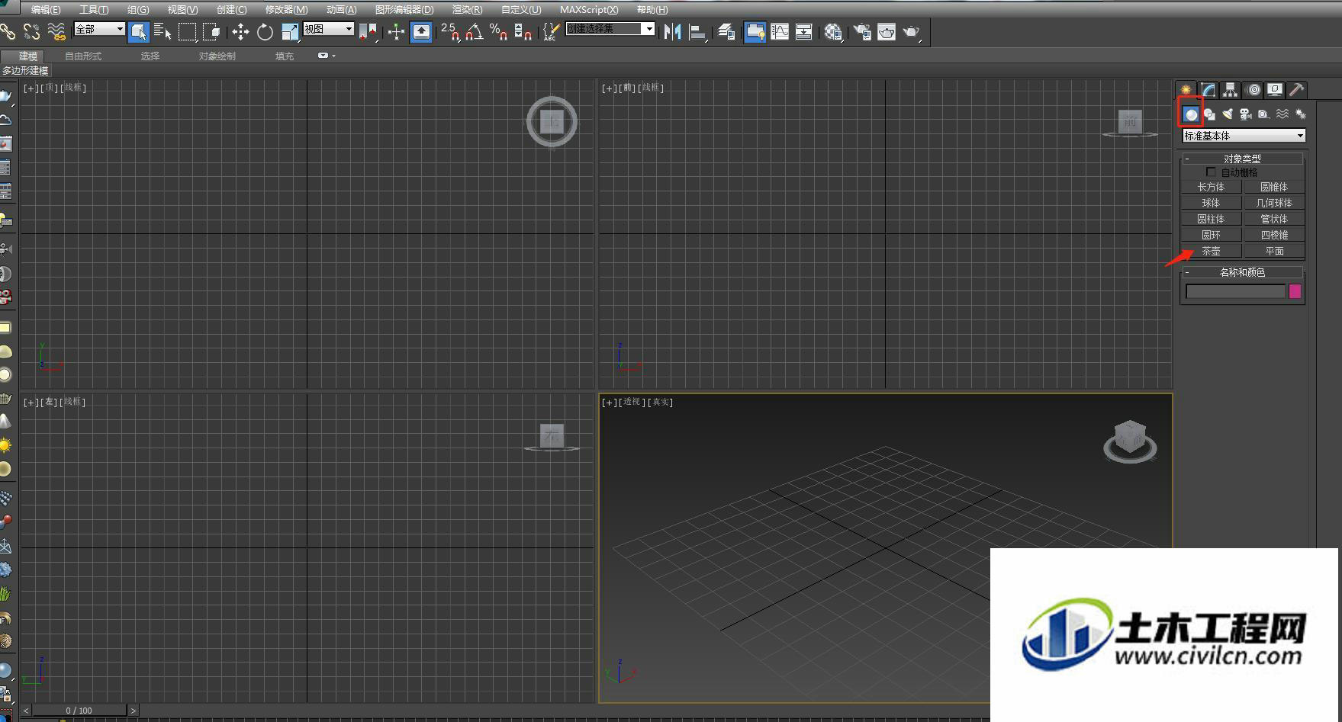Toggle the Window/Crossing selection icon
The height and width of the screenshot is (722, 1342).
pyautogui.click(x=211, y=31)
